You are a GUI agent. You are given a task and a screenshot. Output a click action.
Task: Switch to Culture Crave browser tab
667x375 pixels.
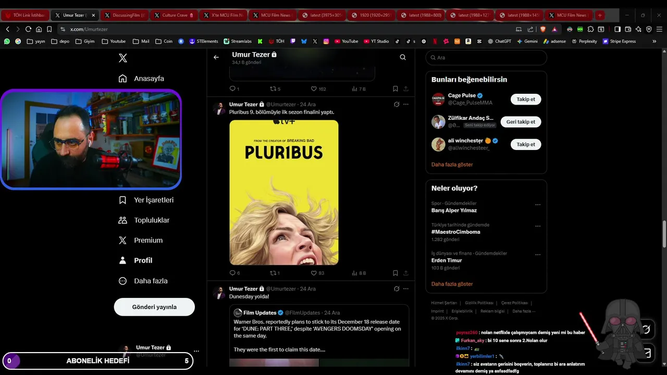[173, 15]
